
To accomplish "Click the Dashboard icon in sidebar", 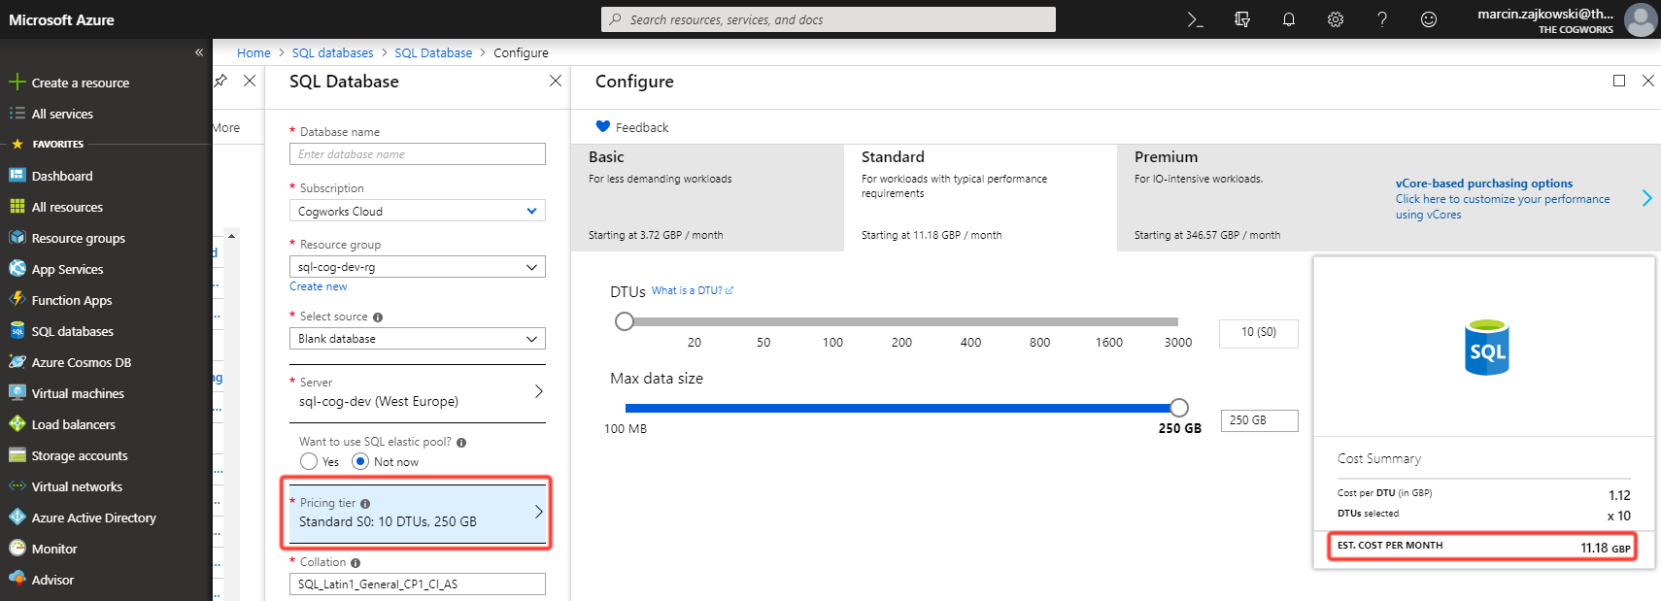I will tap(17, 176).
